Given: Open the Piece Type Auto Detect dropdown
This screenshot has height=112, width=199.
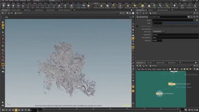Looking at the screenshot, I should coord(158,31).
